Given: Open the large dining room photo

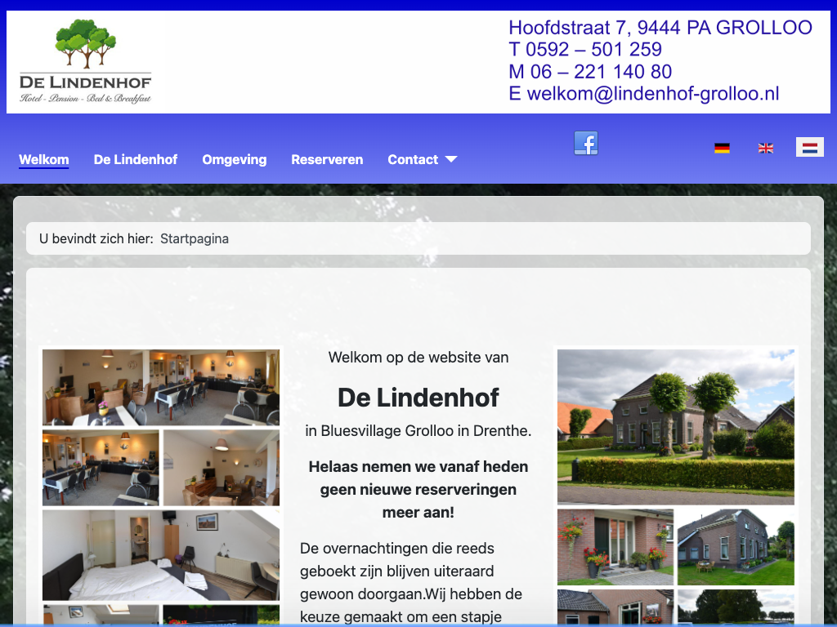Looking at the screenshot, I should click(161, 387).
